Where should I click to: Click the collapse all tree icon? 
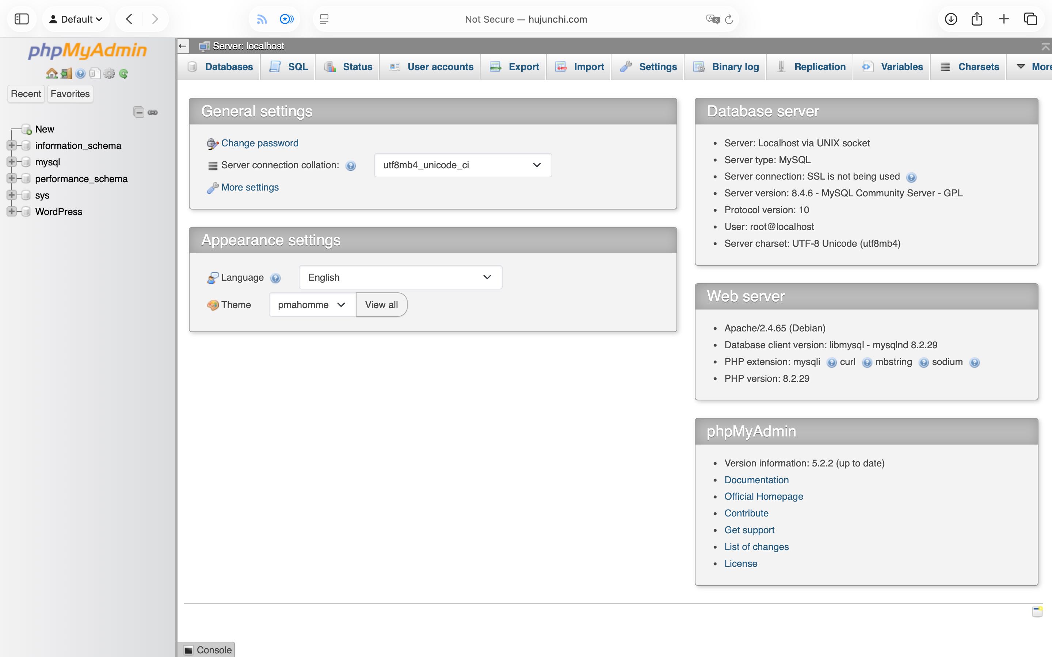point(138,112)
